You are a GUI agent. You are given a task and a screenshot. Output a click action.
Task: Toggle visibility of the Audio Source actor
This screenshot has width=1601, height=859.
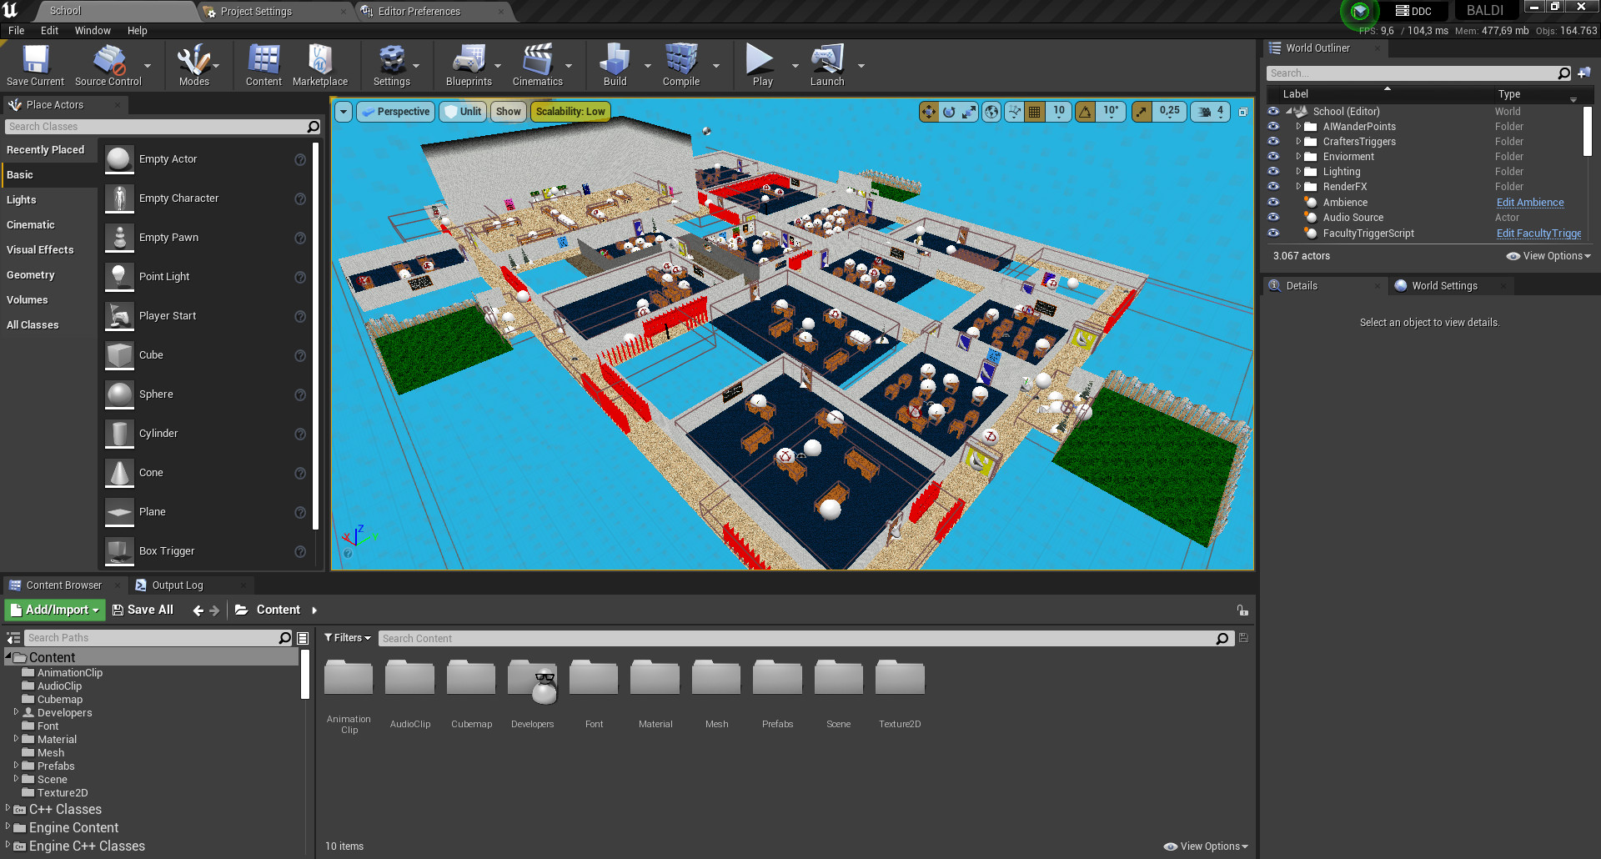point(1273,217)
